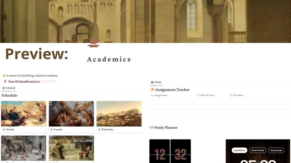Image resolution: width=291 pixels, height=163 pixels.
Task: Click the calendar icon in due dates column
Action: [x=231, y=95]
